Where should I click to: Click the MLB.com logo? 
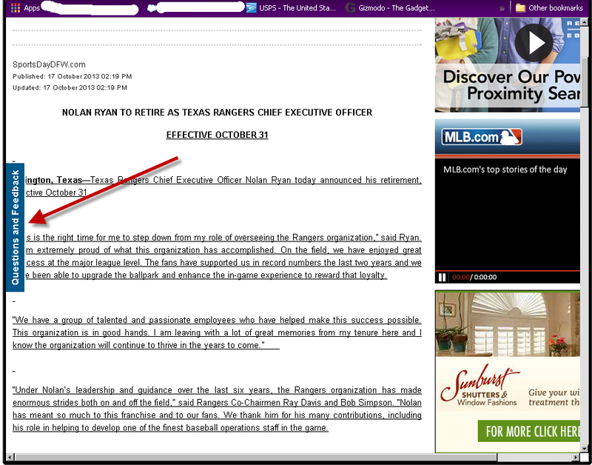coord(482,137)
